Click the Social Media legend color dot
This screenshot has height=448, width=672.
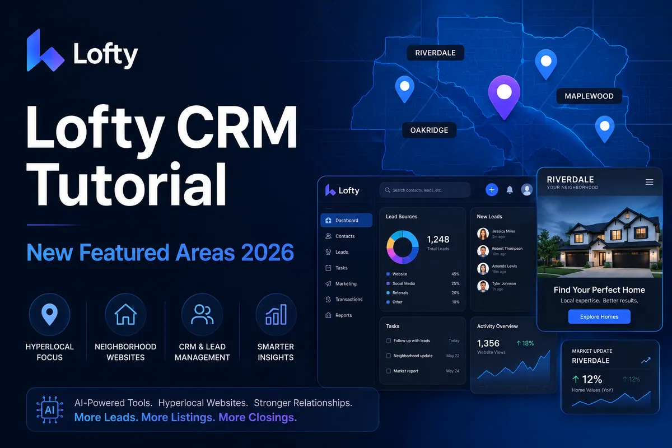tap(388, 284)
